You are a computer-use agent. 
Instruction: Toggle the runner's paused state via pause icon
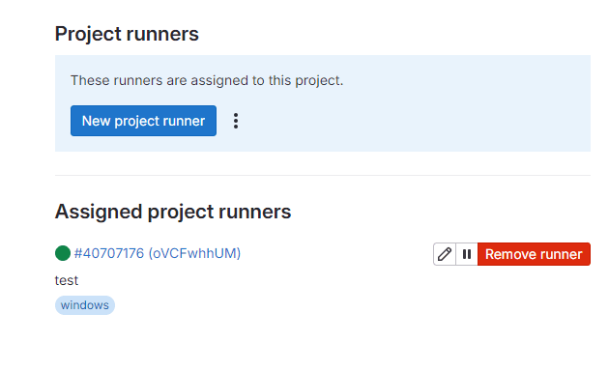467,254
